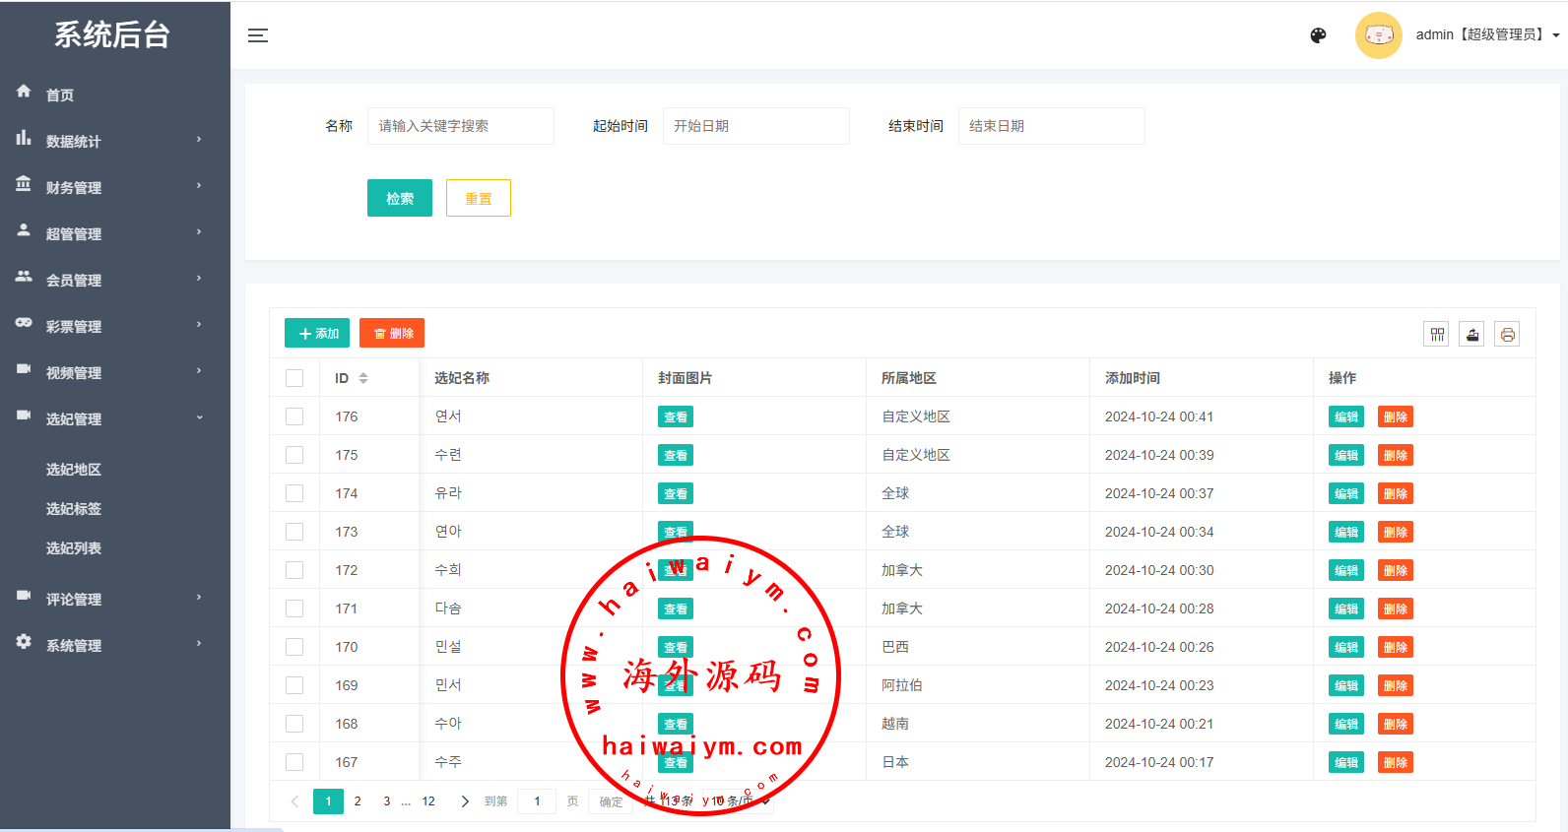Click the export table icon
The image size is (1568, 832).
[x=1472, y=335]
